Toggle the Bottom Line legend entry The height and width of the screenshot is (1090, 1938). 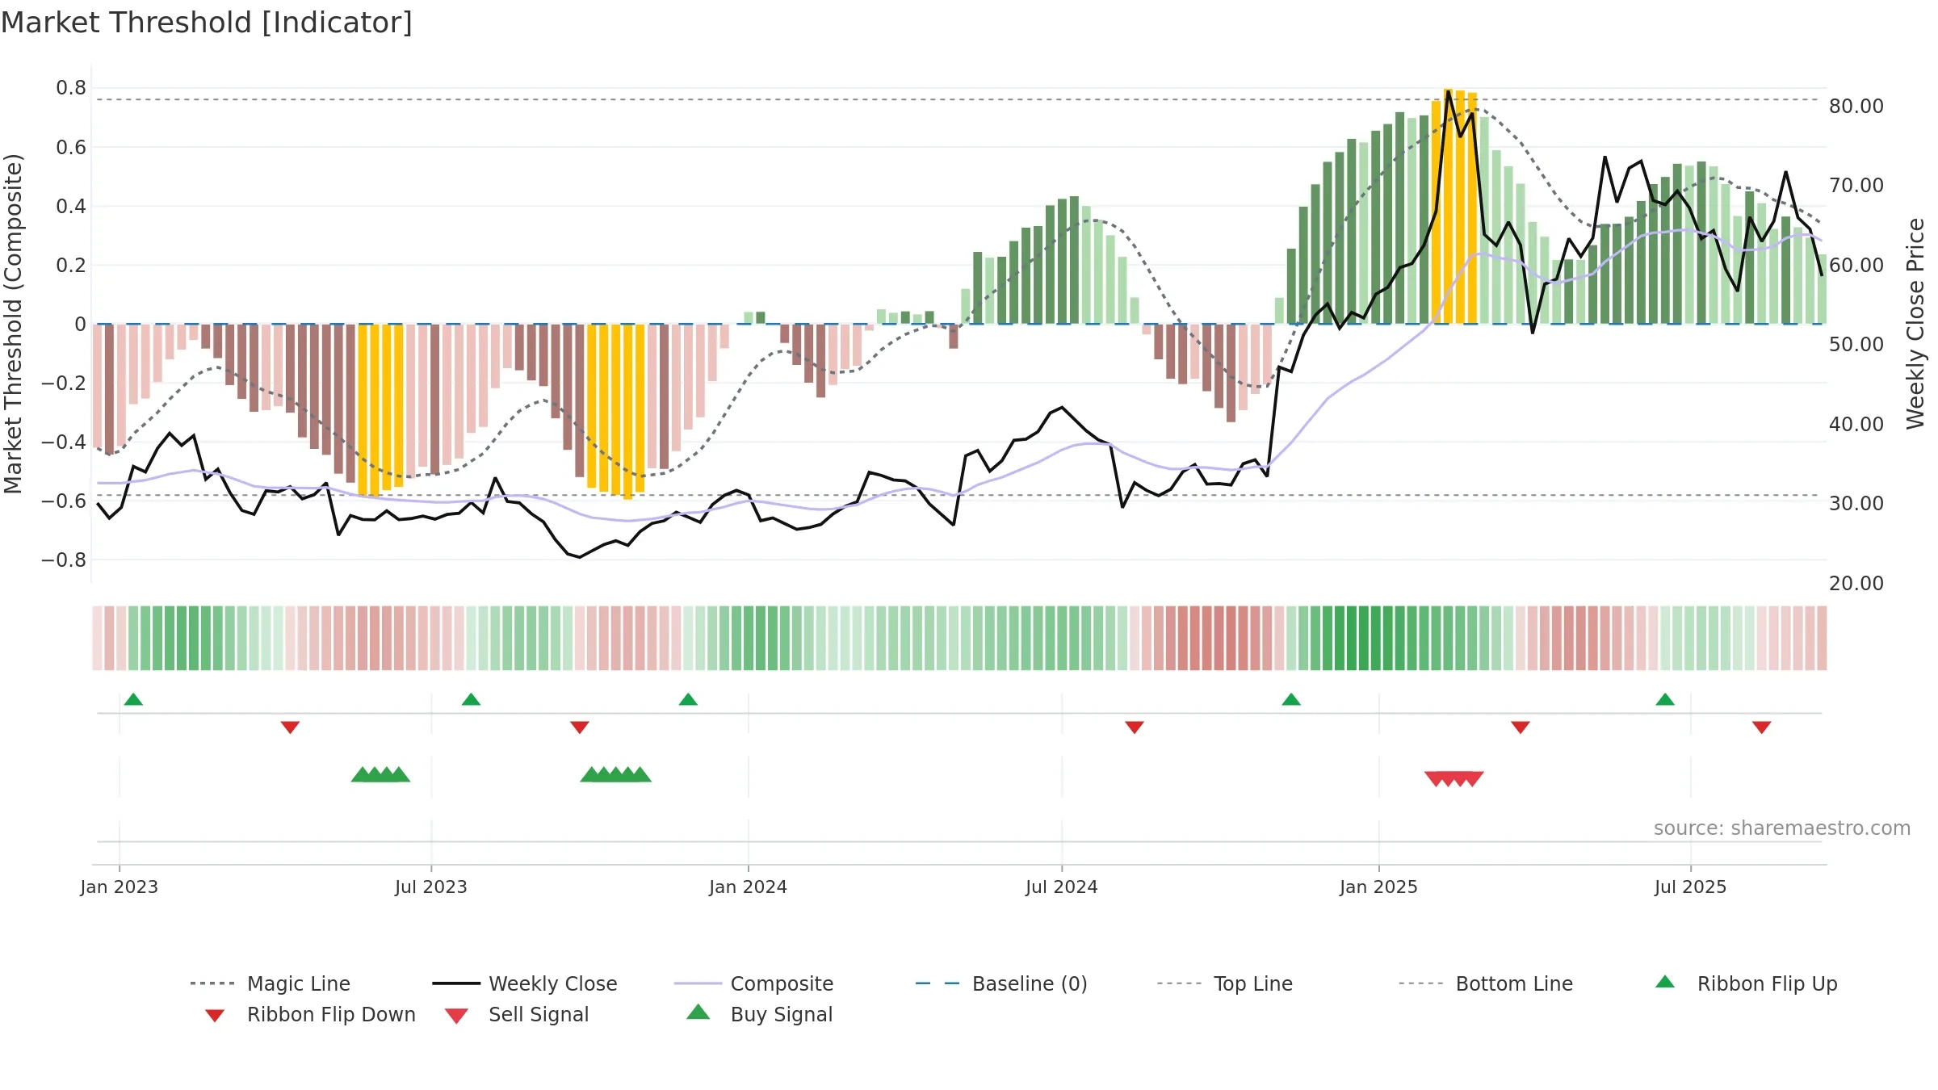(1486, 983)
